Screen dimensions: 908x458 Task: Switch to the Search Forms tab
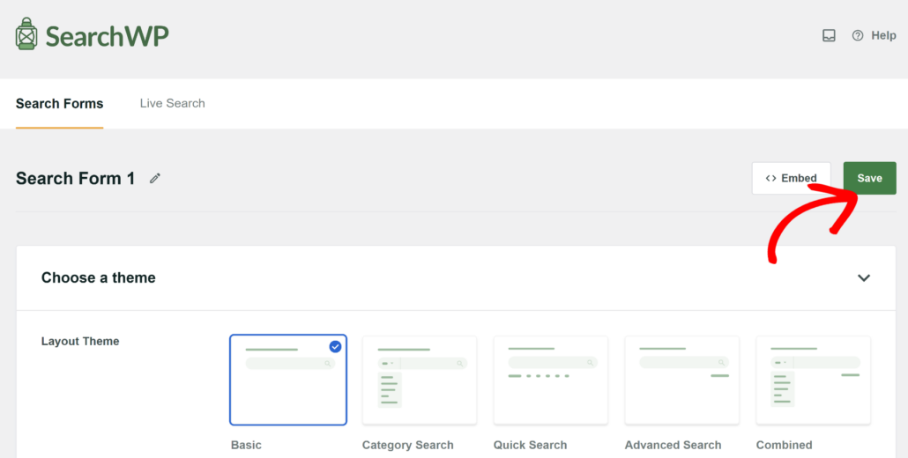[60, 104]
